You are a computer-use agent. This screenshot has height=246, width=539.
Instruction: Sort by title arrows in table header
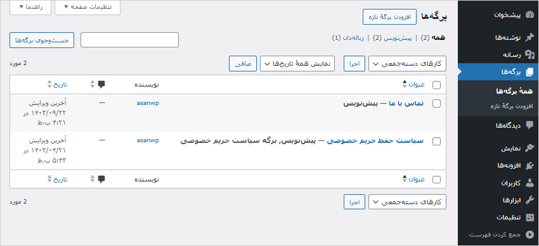click(405, 84)
